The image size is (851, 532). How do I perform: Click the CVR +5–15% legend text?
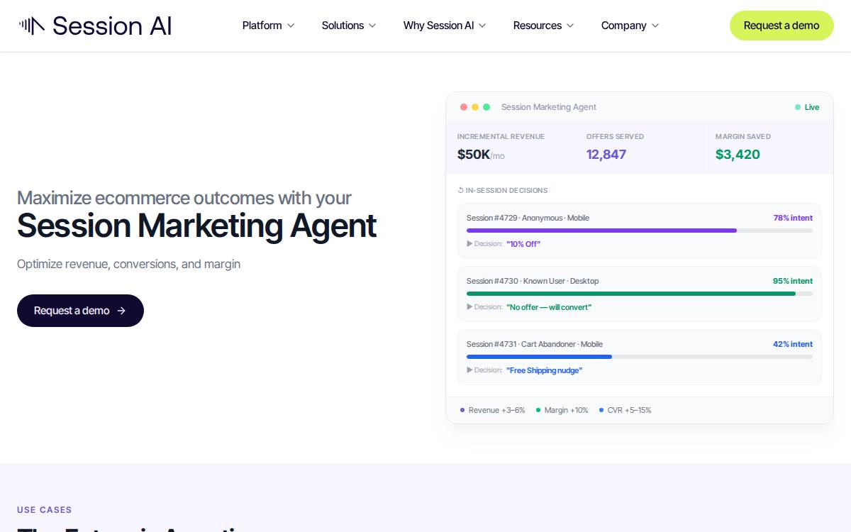[x=629, y=410]
